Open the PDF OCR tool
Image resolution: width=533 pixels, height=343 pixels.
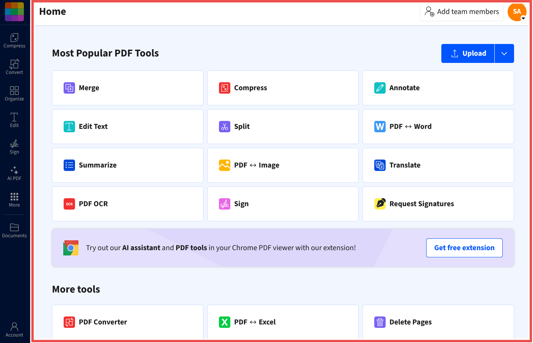[127, 204]
